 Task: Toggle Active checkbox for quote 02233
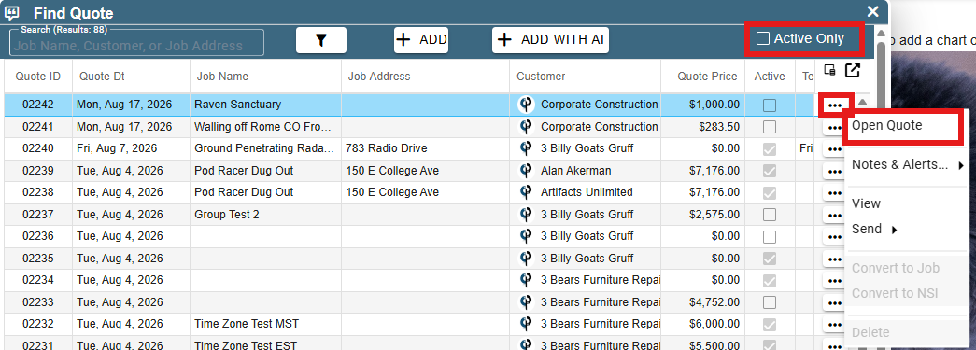pos(770,302)
